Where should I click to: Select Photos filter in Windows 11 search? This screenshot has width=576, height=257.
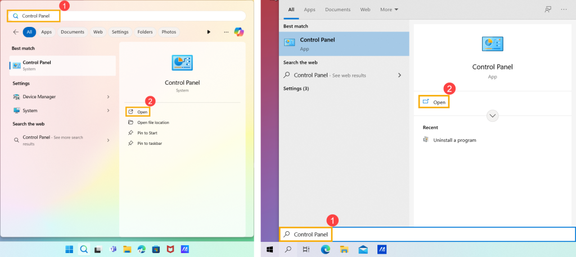[x=169, y=32]
